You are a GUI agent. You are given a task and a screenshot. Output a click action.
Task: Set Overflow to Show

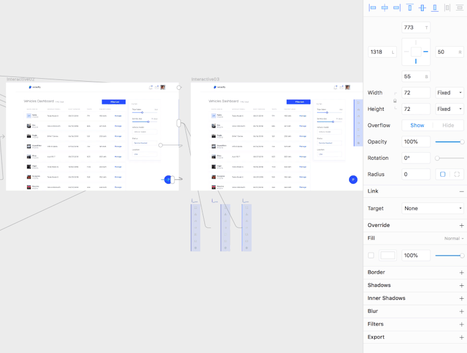click(417, 125)
